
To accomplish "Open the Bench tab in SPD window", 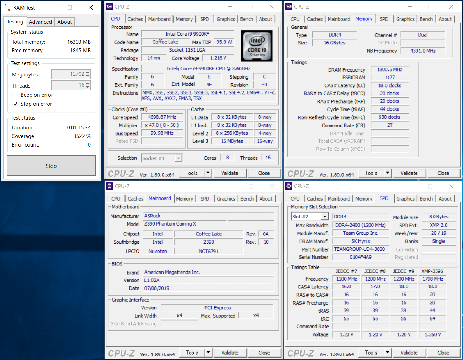I will pos(426,199).
